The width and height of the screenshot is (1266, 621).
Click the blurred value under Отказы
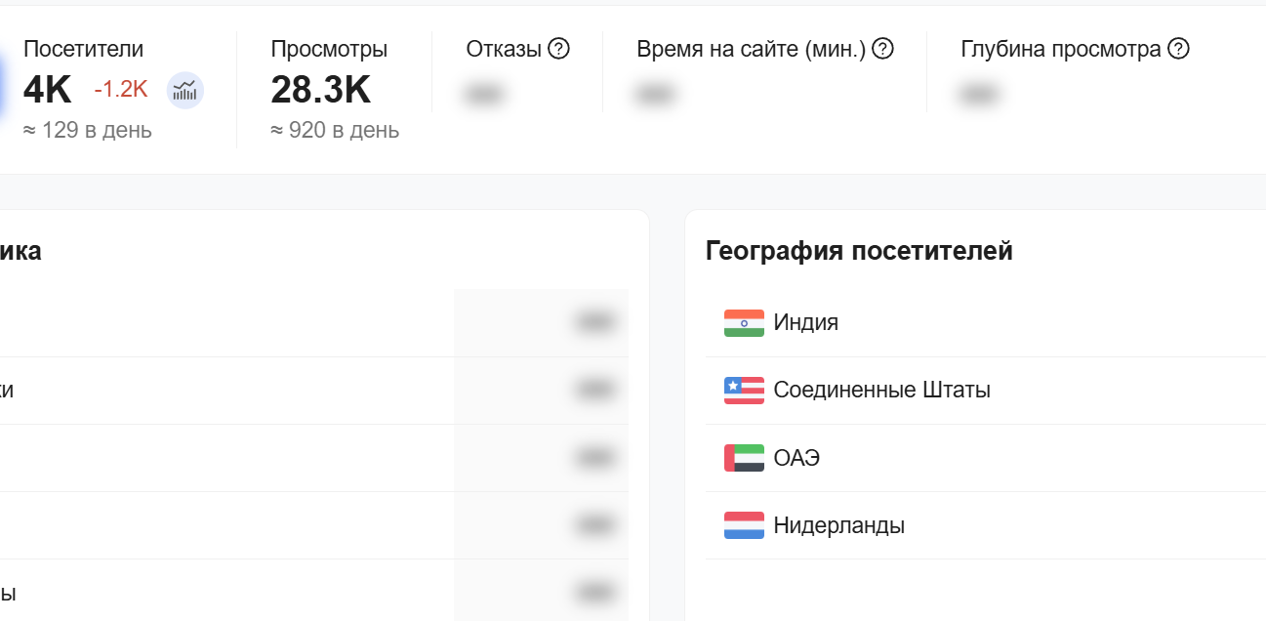point(486,95)
